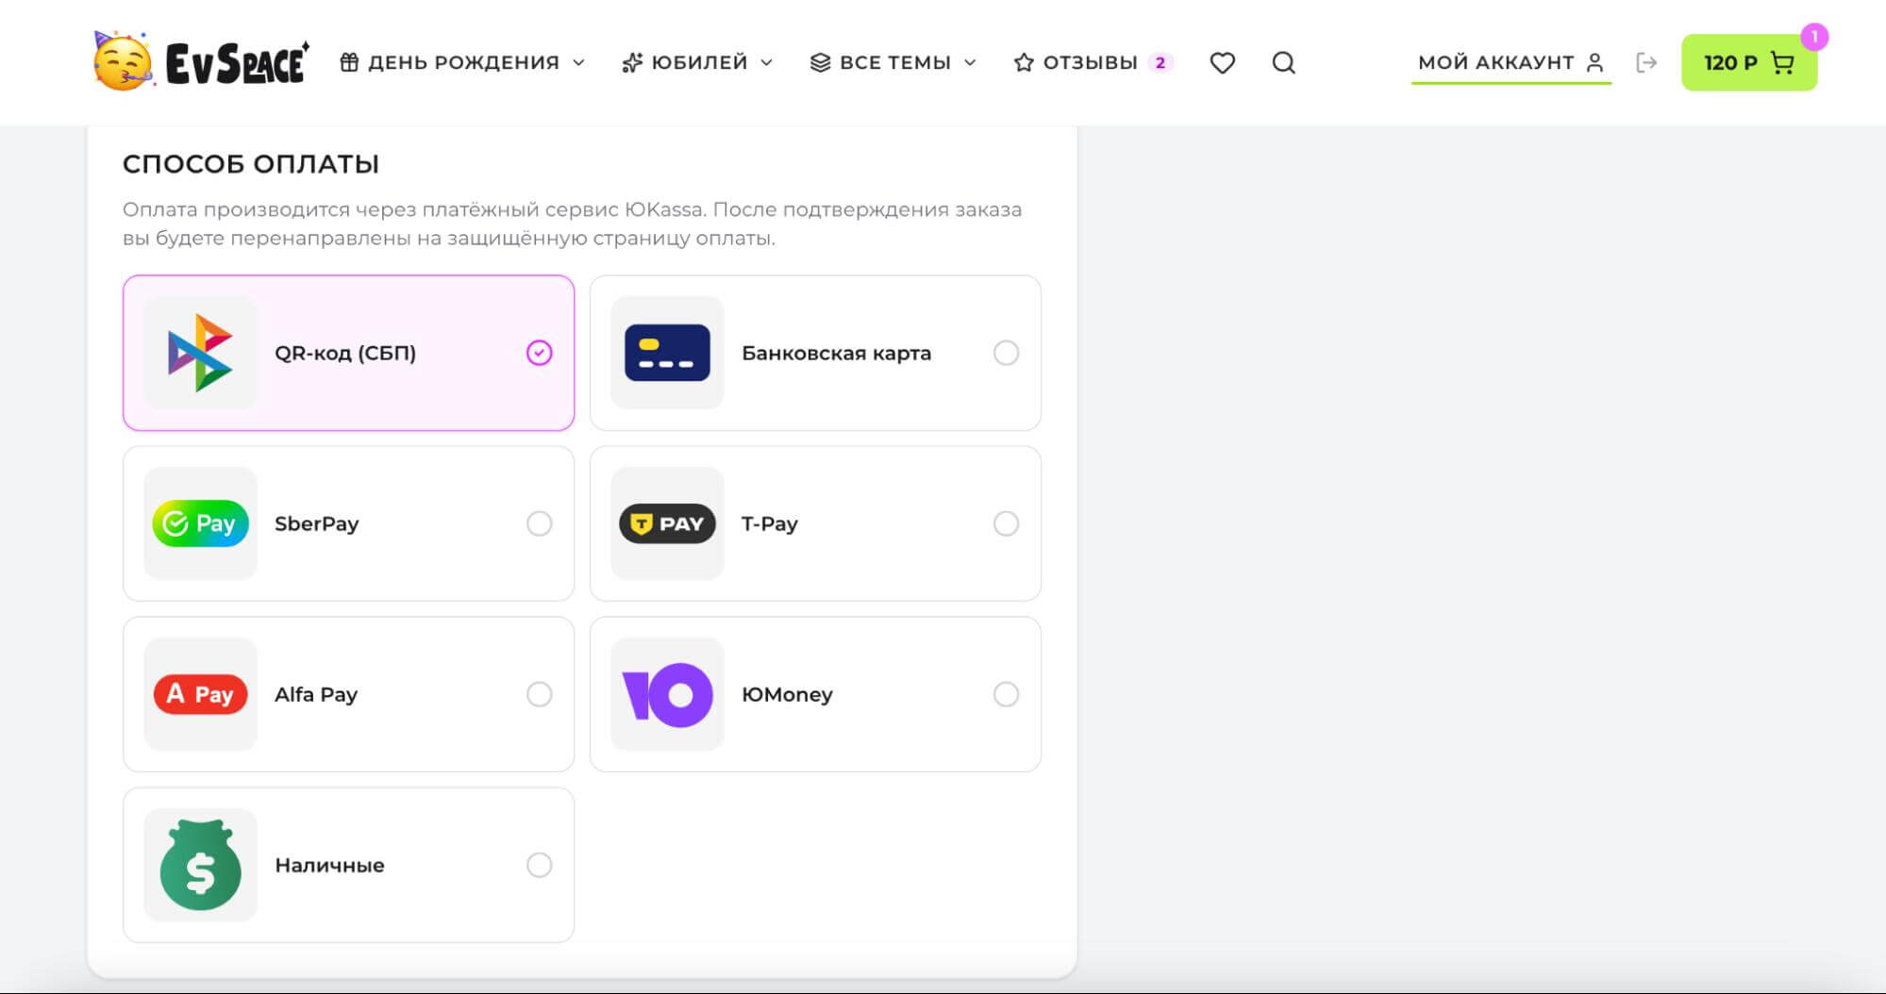Click the ЮMoney label text
Viewport: 1886px width, 994px height.
[x=787, y=694]
